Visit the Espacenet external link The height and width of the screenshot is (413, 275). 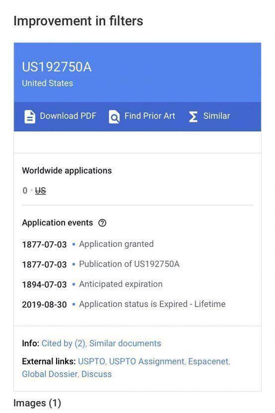click(209, 361)
